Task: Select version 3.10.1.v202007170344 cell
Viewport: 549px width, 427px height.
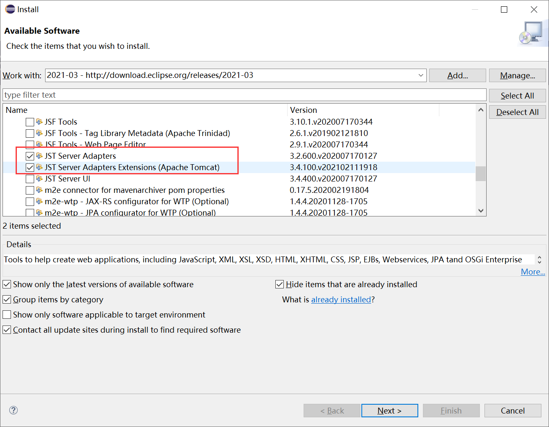Action: click(x=331, y=122)
